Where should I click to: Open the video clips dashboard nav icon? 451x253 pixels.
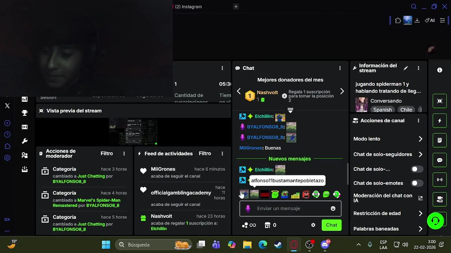point(25,127)
